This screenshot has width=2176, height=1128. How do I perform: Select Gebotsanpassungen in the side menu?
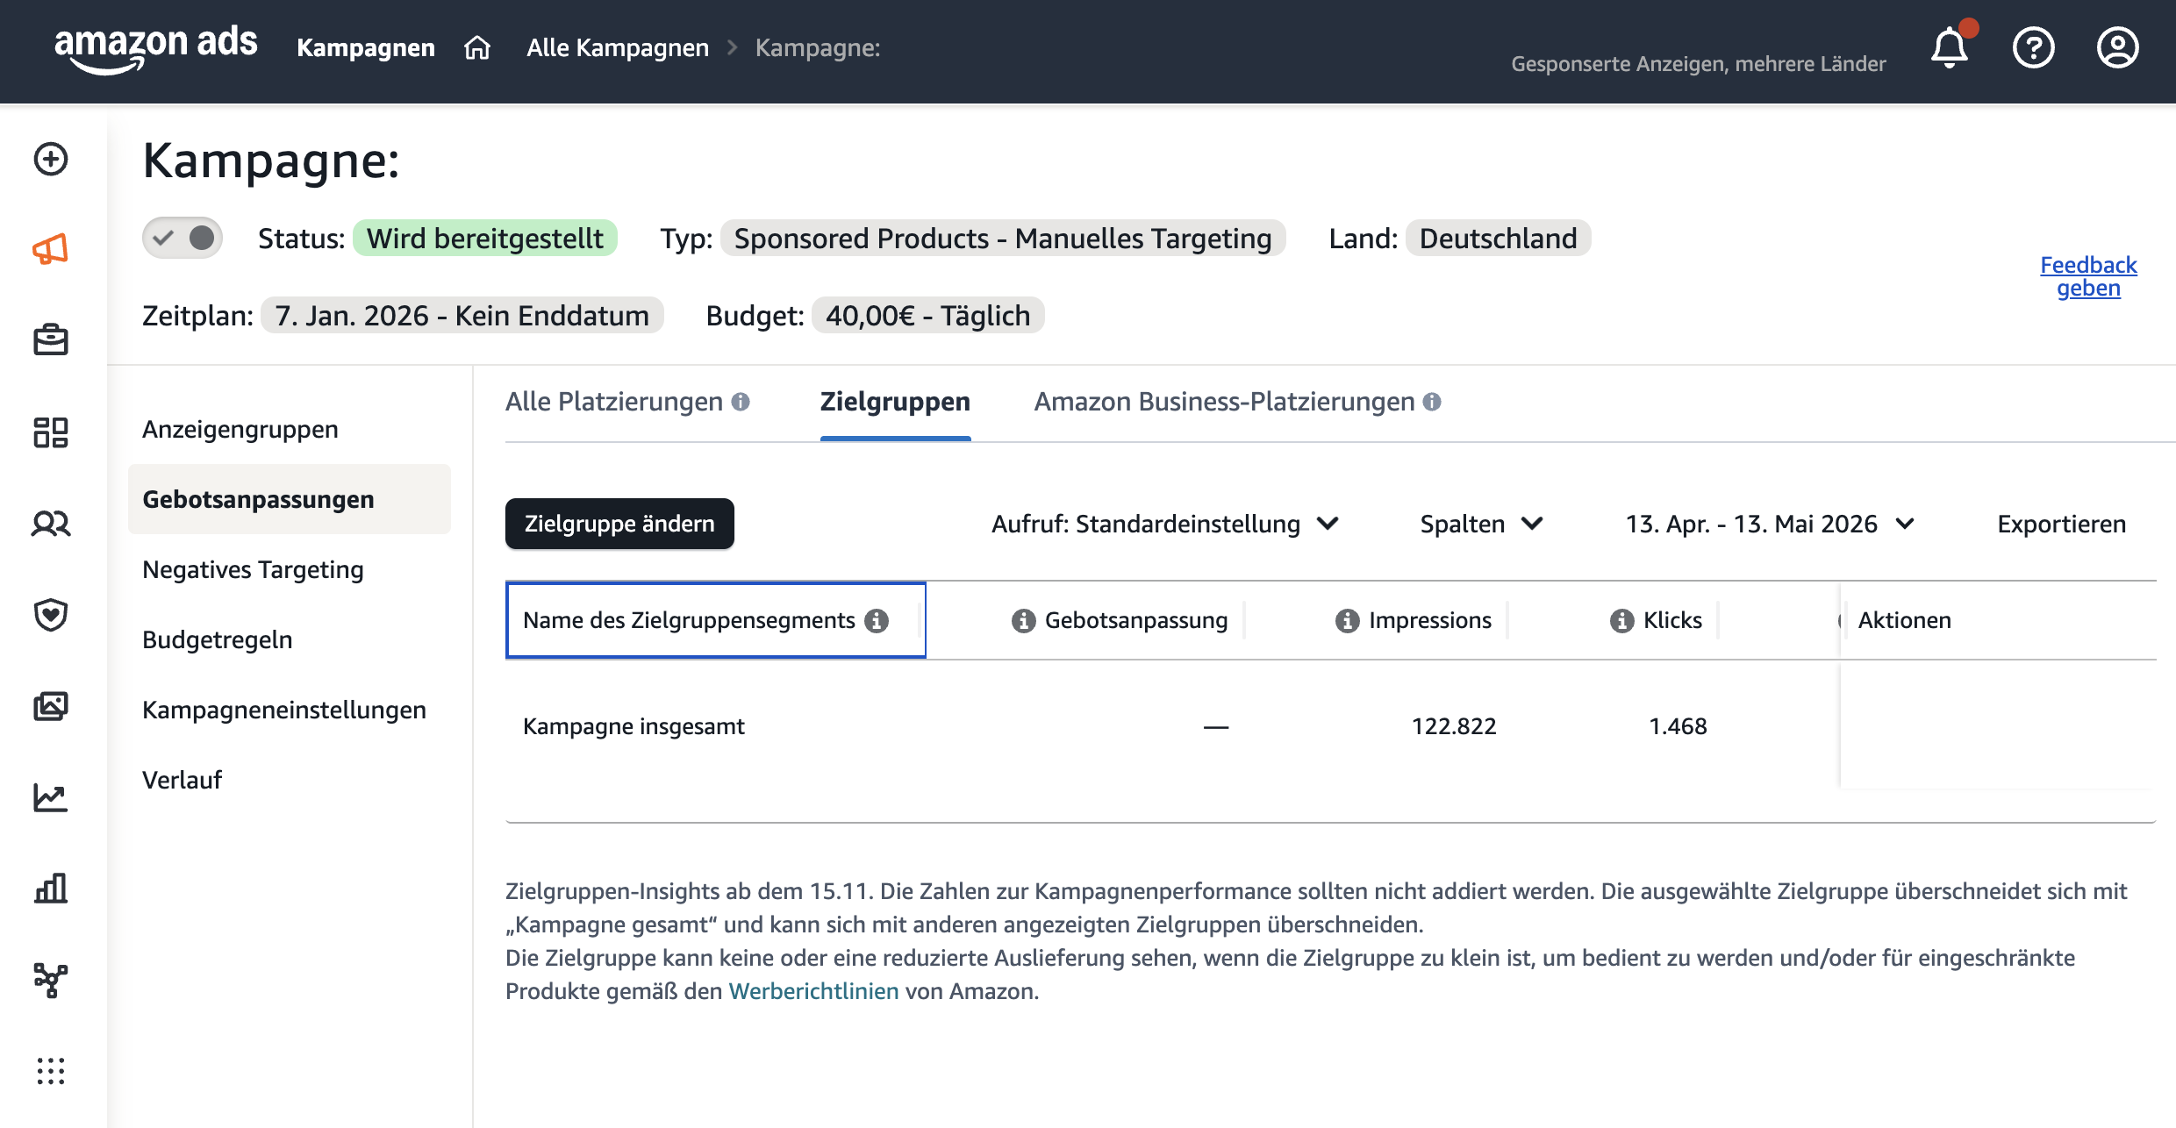[289, 499]
